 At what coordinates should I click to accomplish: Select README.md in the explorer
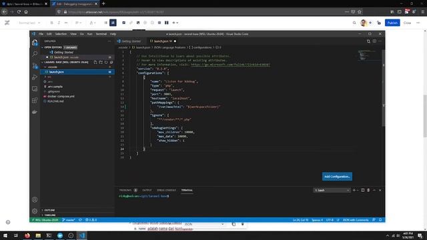(55, 101)
